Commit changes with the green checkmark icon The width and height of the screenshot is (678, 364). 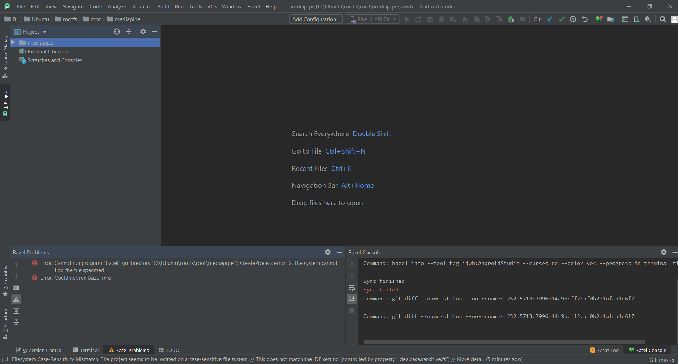tap(561, 19)
